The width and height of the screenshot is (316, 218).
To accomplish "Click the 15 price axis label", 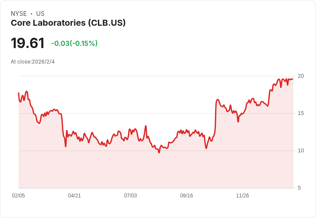I will tap(301, 113).
